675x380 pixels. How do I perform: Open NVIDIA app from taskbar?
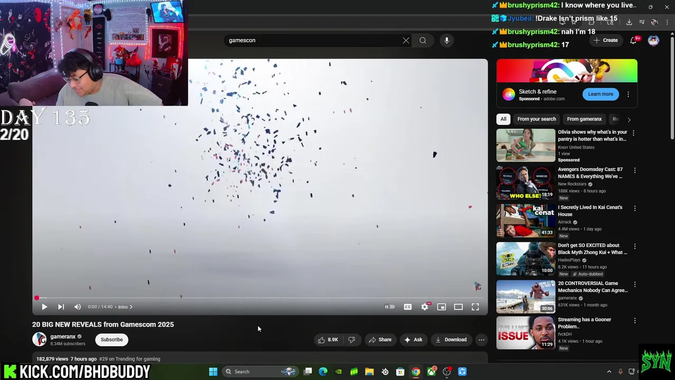(x=339, y=372)
